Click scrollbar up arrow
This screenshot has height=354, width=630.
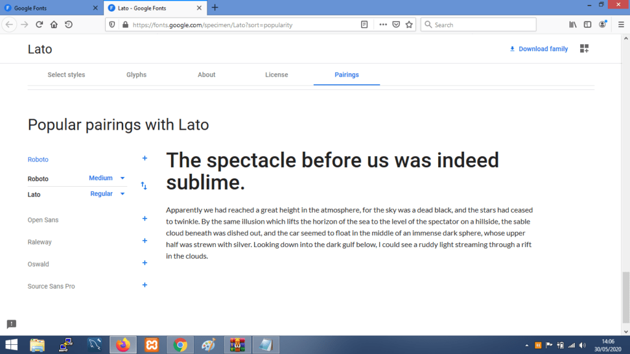(x=626, y=38)
